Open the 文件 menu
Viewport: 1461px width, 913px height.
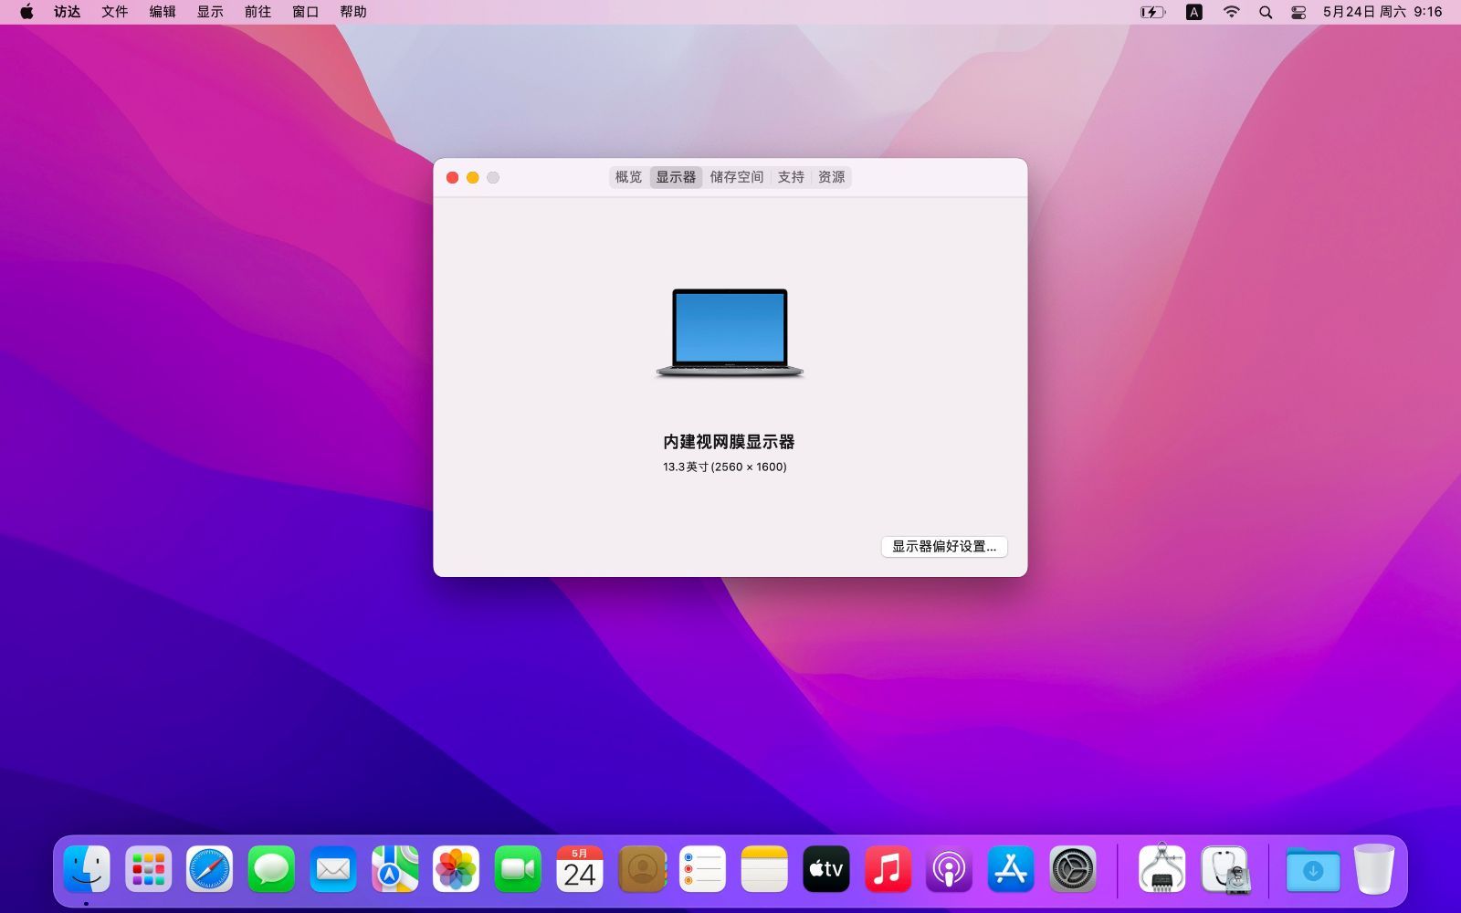pyautogui.click(x=114, y=12)
